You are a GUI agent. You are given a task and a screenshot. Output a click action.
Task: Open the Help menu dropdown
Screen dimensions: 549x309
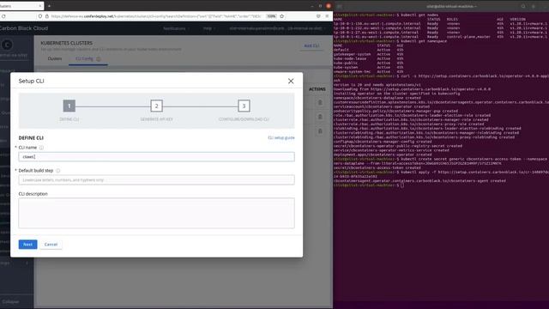[x=208, y=28]
